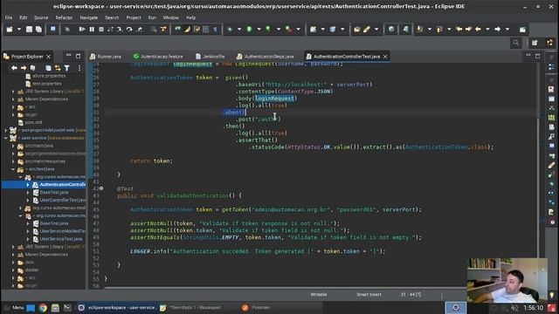
Task: Click the webcam video thumbnail
Action: tap(507, 281)
